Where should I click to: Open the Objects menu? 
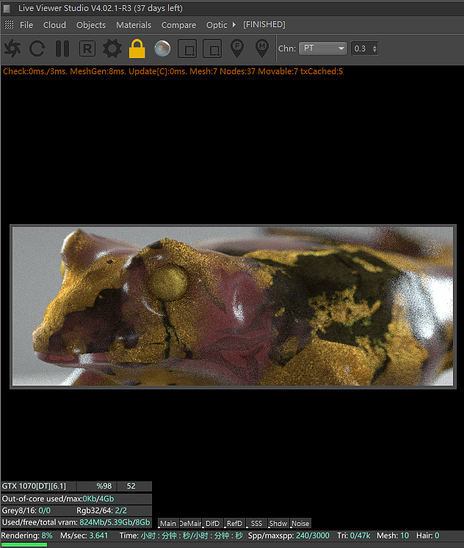91,25
